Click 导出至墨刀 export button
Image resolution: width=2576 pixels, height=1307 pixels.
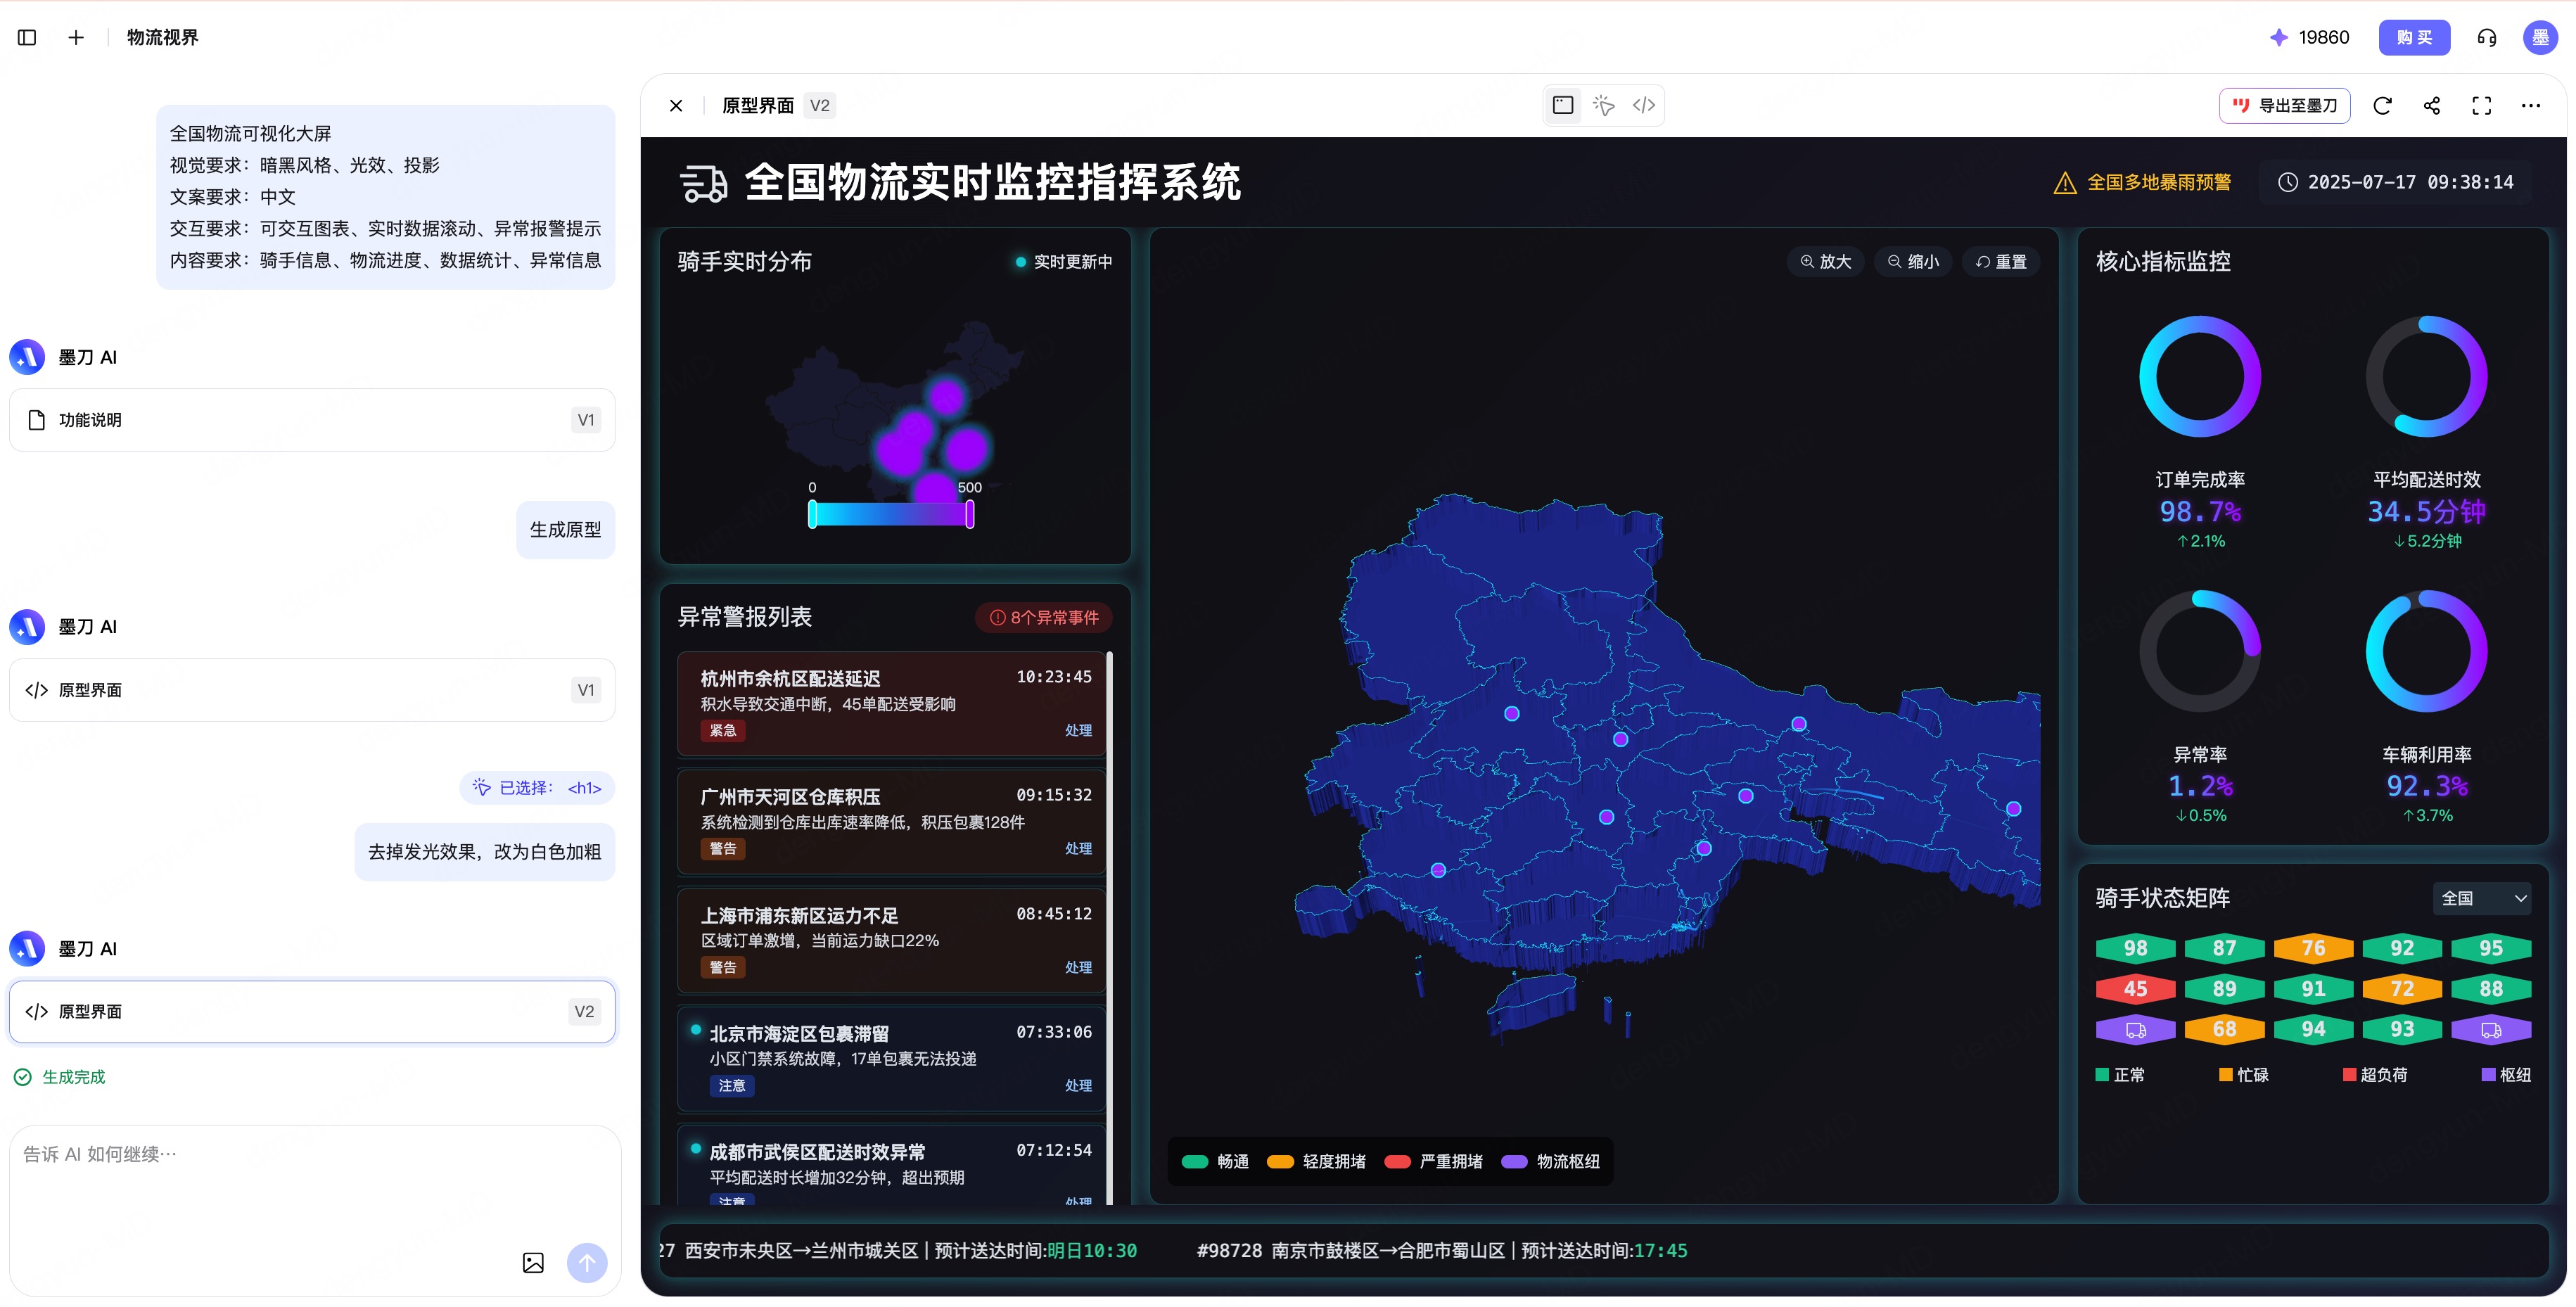(2285, 105)
